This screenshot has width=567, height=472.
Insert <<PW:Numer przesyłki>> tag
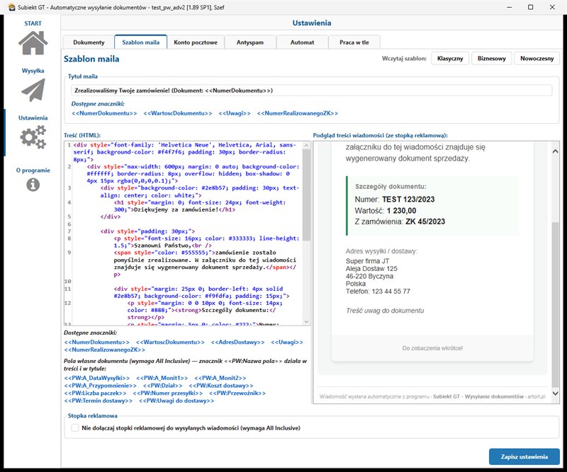pos(168,393)
